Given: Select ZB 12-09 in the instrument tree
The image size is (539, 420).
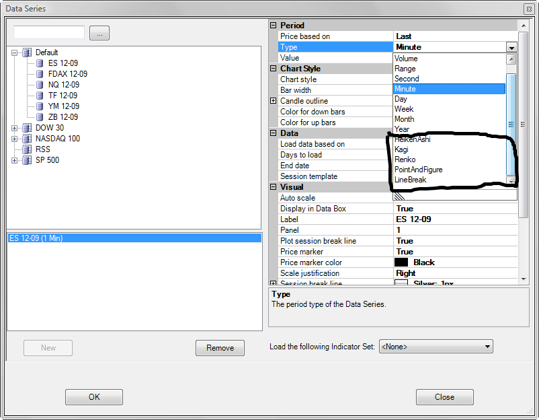Looking at the screenshot, I should pyautogui.click(x=63, y=117).
